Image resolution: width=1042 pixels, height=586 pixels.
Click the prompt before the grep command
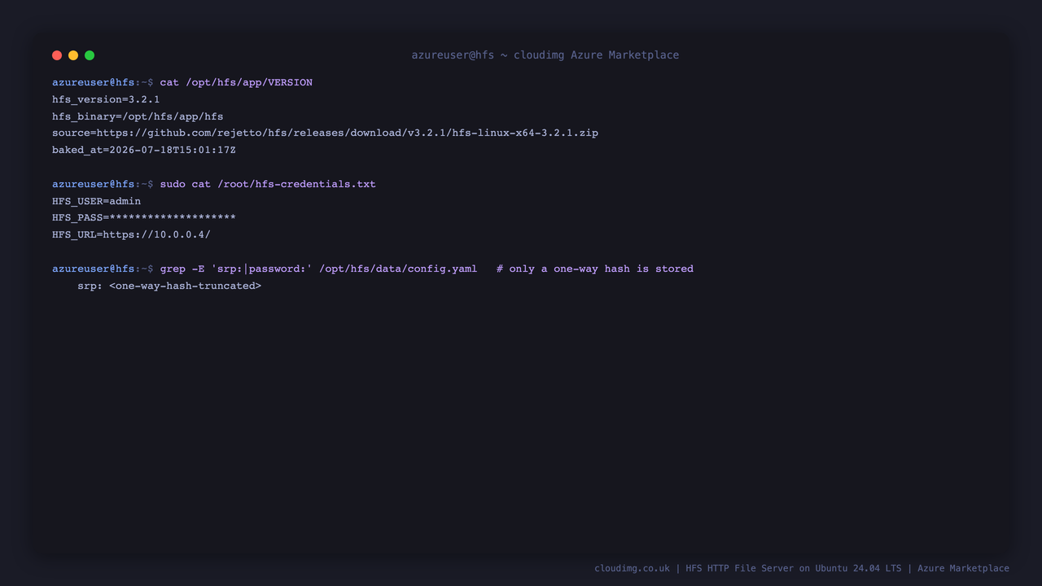click(103, 269)
